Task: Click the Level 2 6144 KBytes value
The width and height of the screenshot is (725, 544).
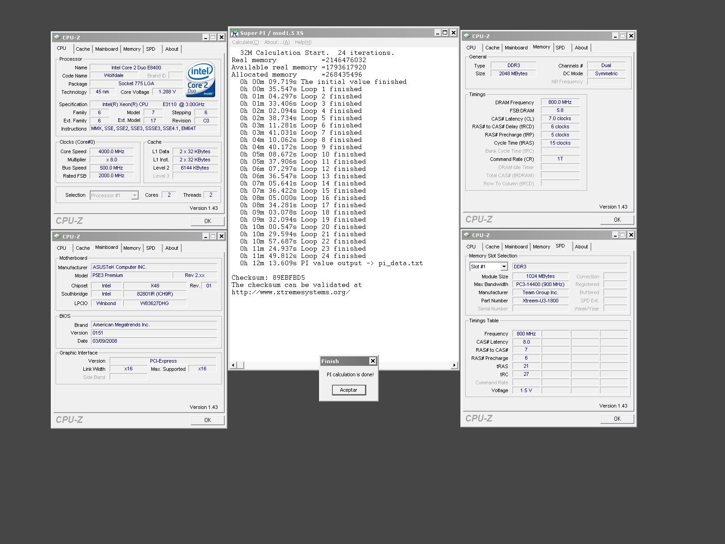Action: (x=195, y=168)
